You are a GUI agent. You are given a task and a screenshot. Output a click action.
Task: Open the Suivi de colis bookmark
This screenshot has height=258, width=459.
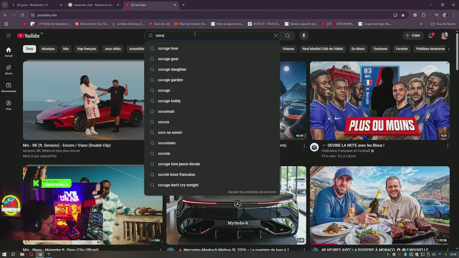pyautogui.click(x=159, y=24)
